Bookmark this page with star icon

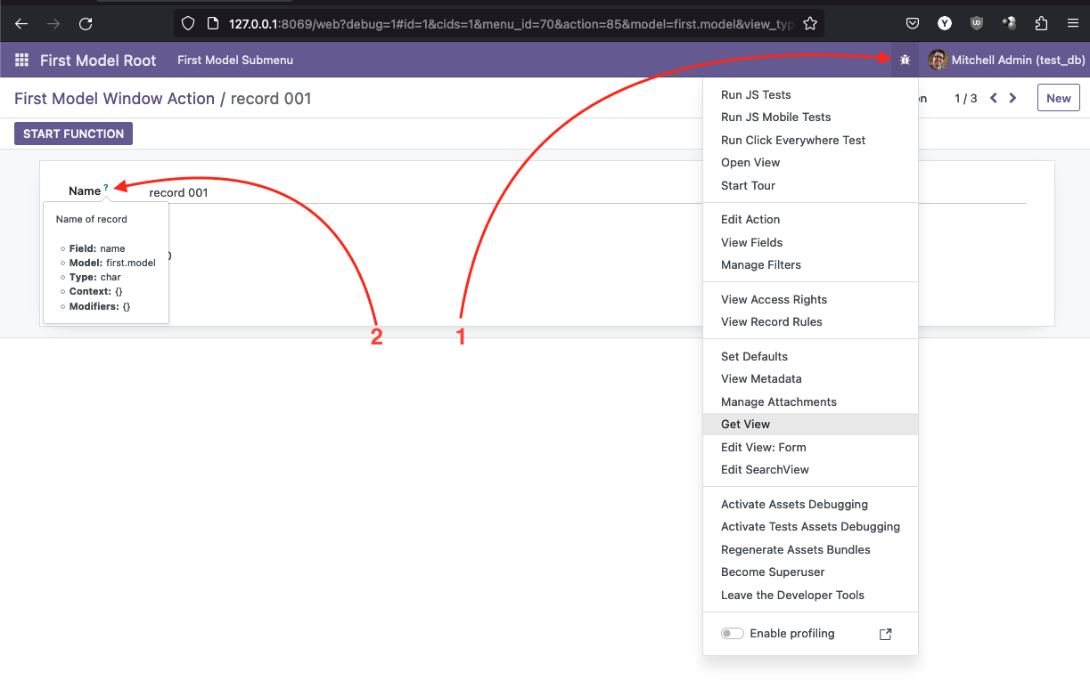pyautogui.click(x=809, y=24)
